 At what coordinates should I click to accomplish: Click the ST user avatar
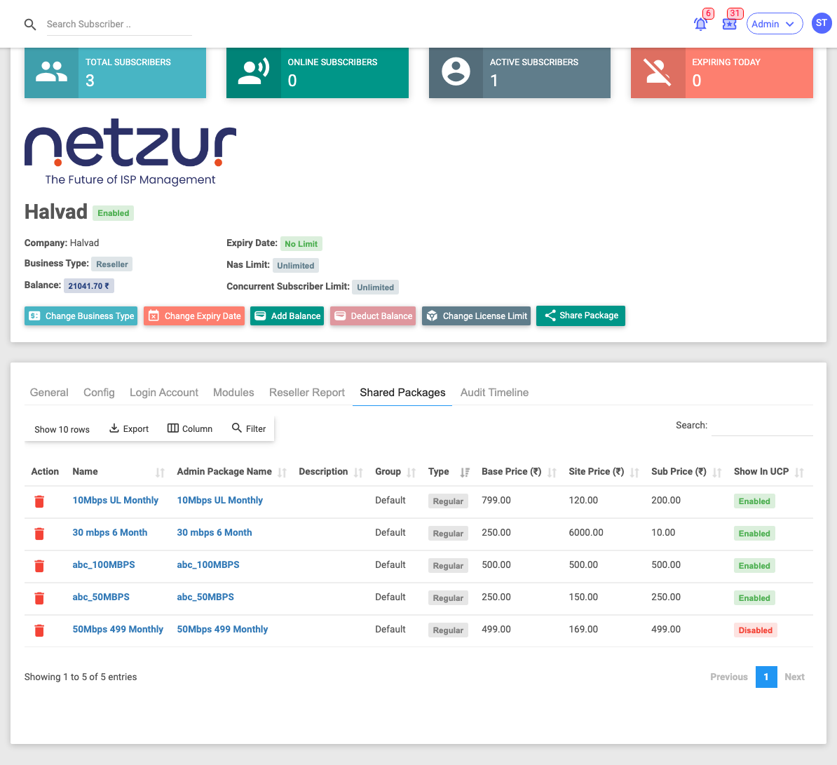pyautogui.click(x=822, y=23)
